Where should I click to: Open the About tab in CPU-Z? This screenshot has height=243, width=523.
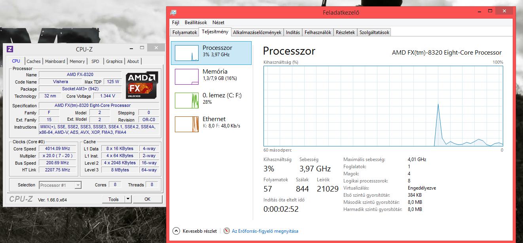[x=133, y=61]
